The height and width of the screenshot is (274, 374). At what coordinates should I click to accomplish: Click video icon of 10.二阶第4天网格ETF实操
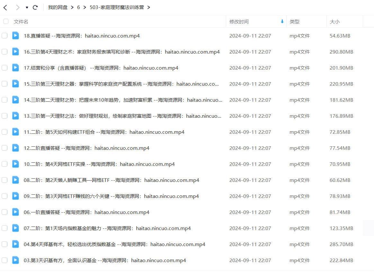coord(15,164)
